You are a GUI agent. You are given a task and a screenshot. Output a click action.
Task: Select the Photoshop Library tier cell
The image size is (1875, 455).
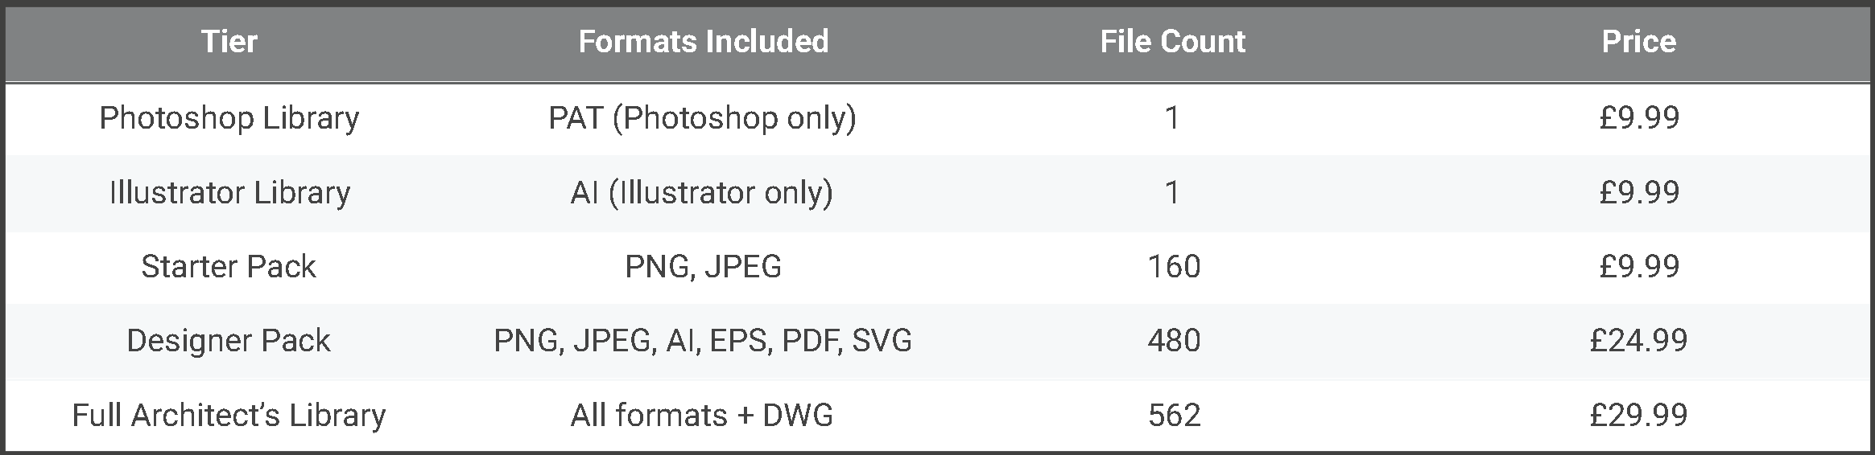click(x=229, y=118)
